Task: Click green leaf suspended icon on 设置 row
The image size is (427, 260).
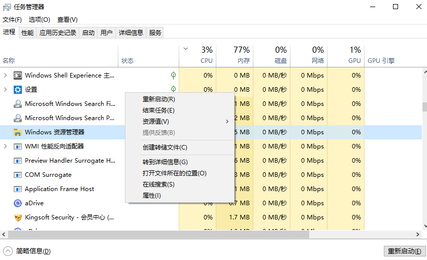Action: [173, 89]
